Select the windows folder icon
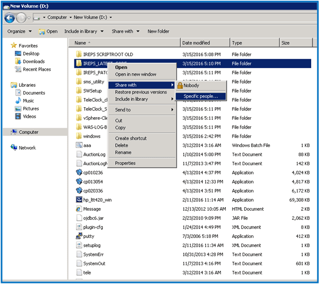320x284 pixels. pyautogui.click(x=79, y=136)
